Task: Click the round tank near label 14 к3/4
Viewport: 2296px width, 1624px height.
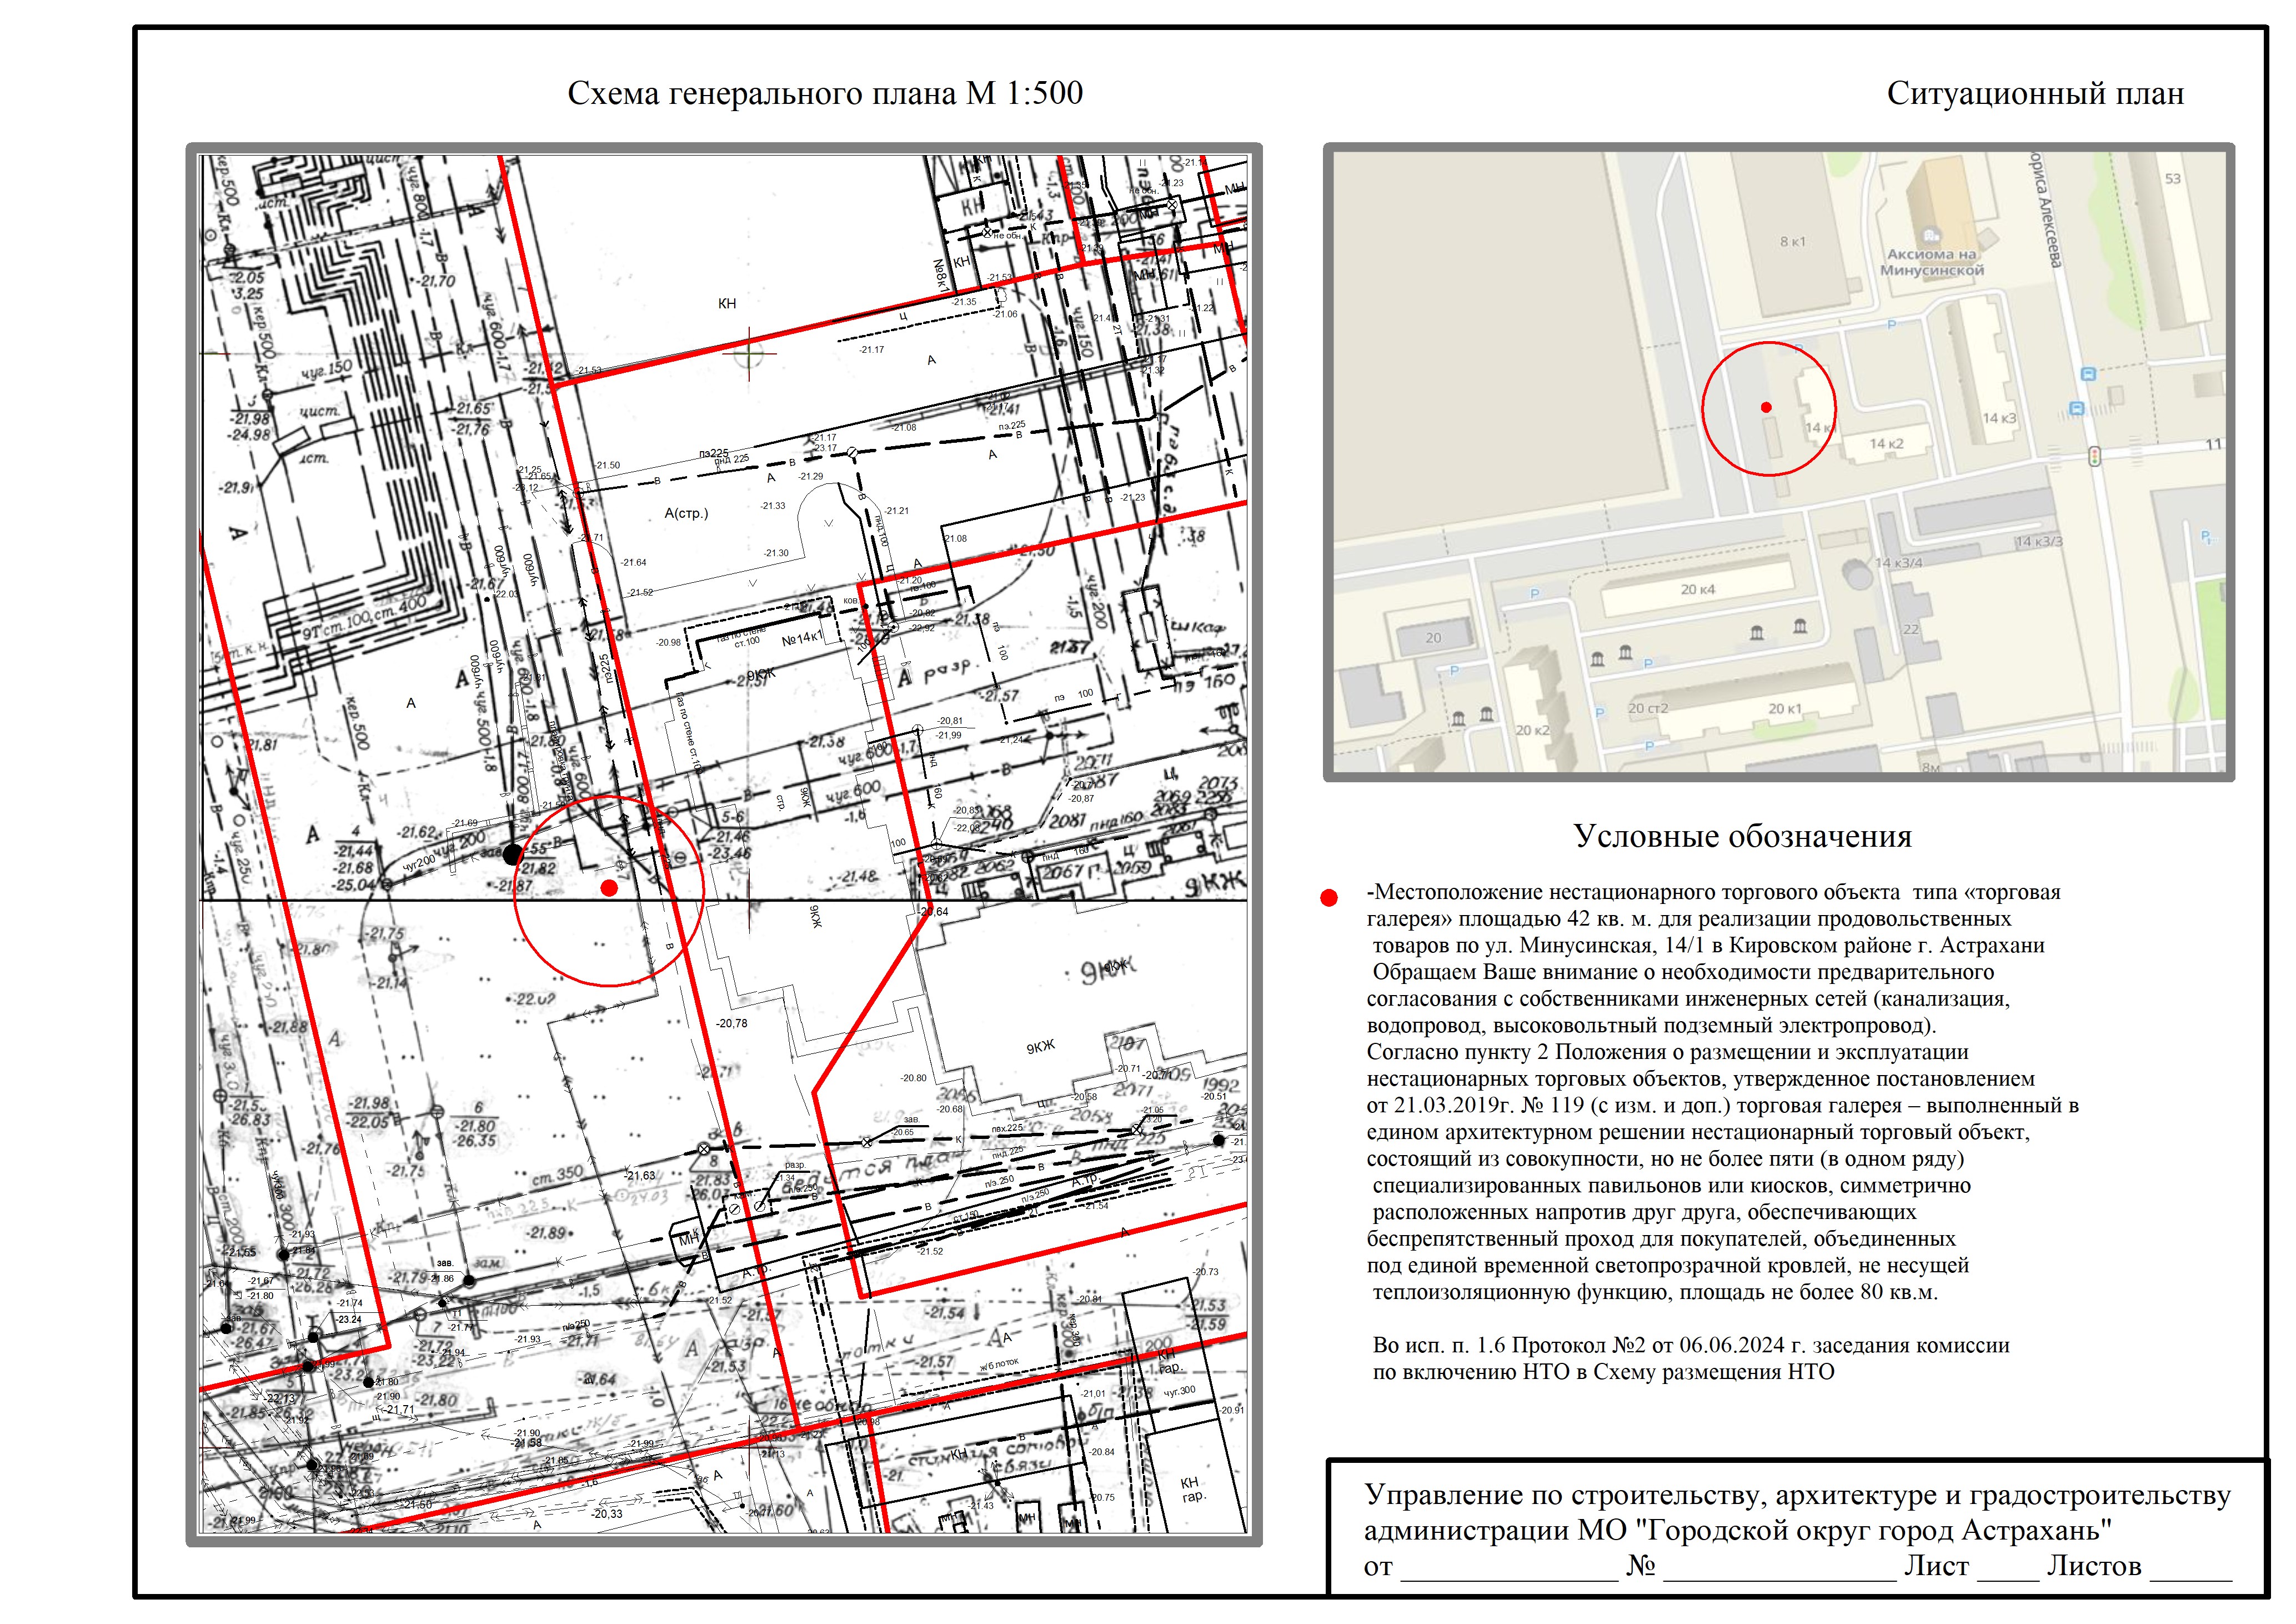Action: tap(1857, 573)
